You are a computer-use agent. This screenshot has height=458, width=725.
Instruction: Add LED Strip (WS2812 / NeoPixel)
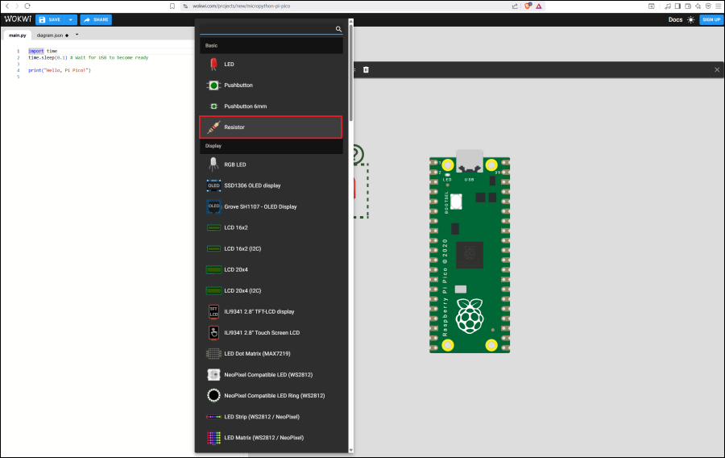[271, 417]
